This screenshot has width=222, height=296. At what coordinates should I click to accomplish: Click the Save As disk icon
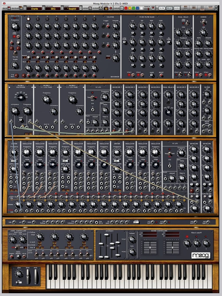(21, 8)
